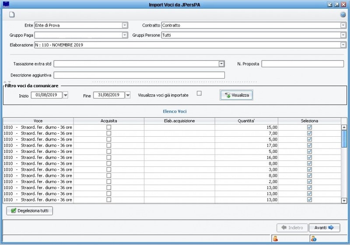Click the application icon in title bar
The width and height of the screenshot is (350, 245).
(x=6, y=4)
